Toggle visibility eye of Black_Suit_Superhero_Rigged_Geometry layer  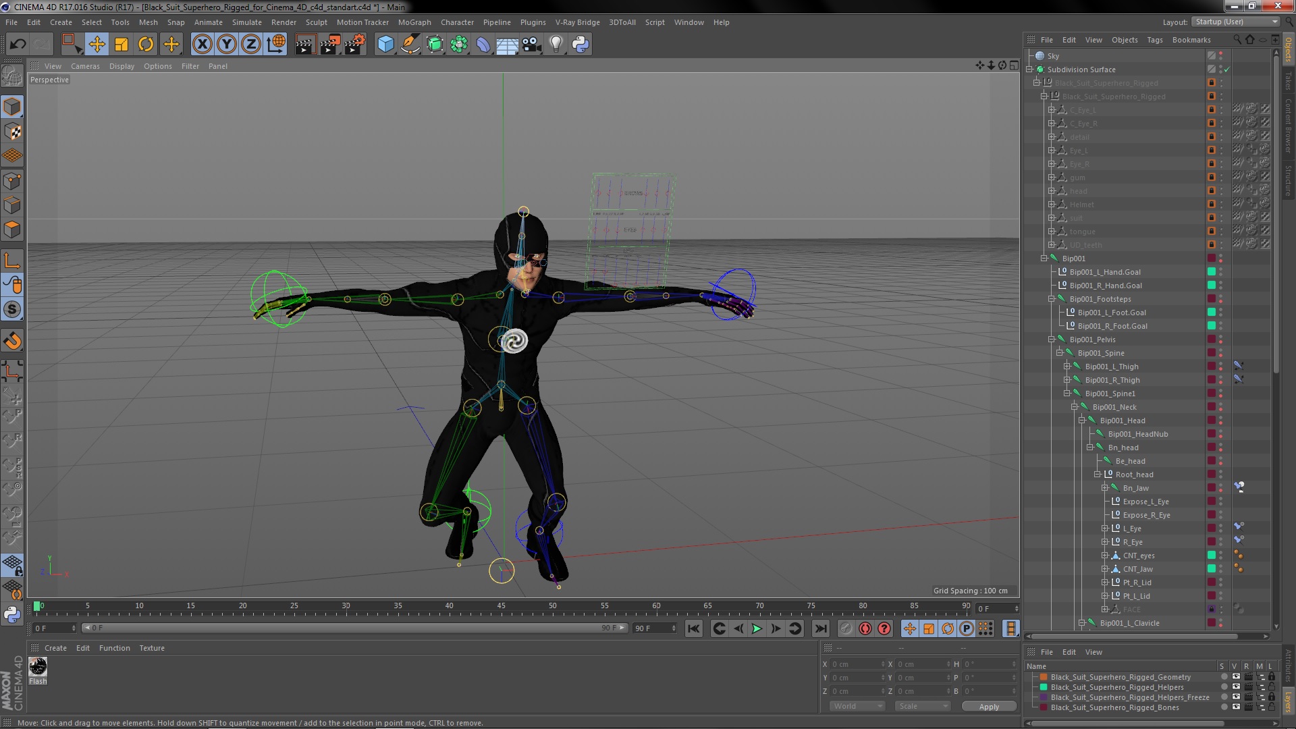coord(1236,676)
